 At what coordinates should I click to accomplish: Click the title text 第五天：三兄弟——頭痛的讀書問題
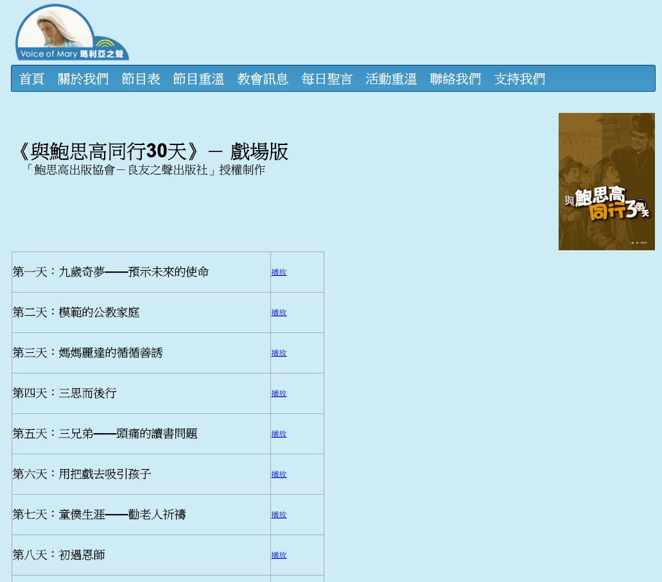tap(105, 434)
